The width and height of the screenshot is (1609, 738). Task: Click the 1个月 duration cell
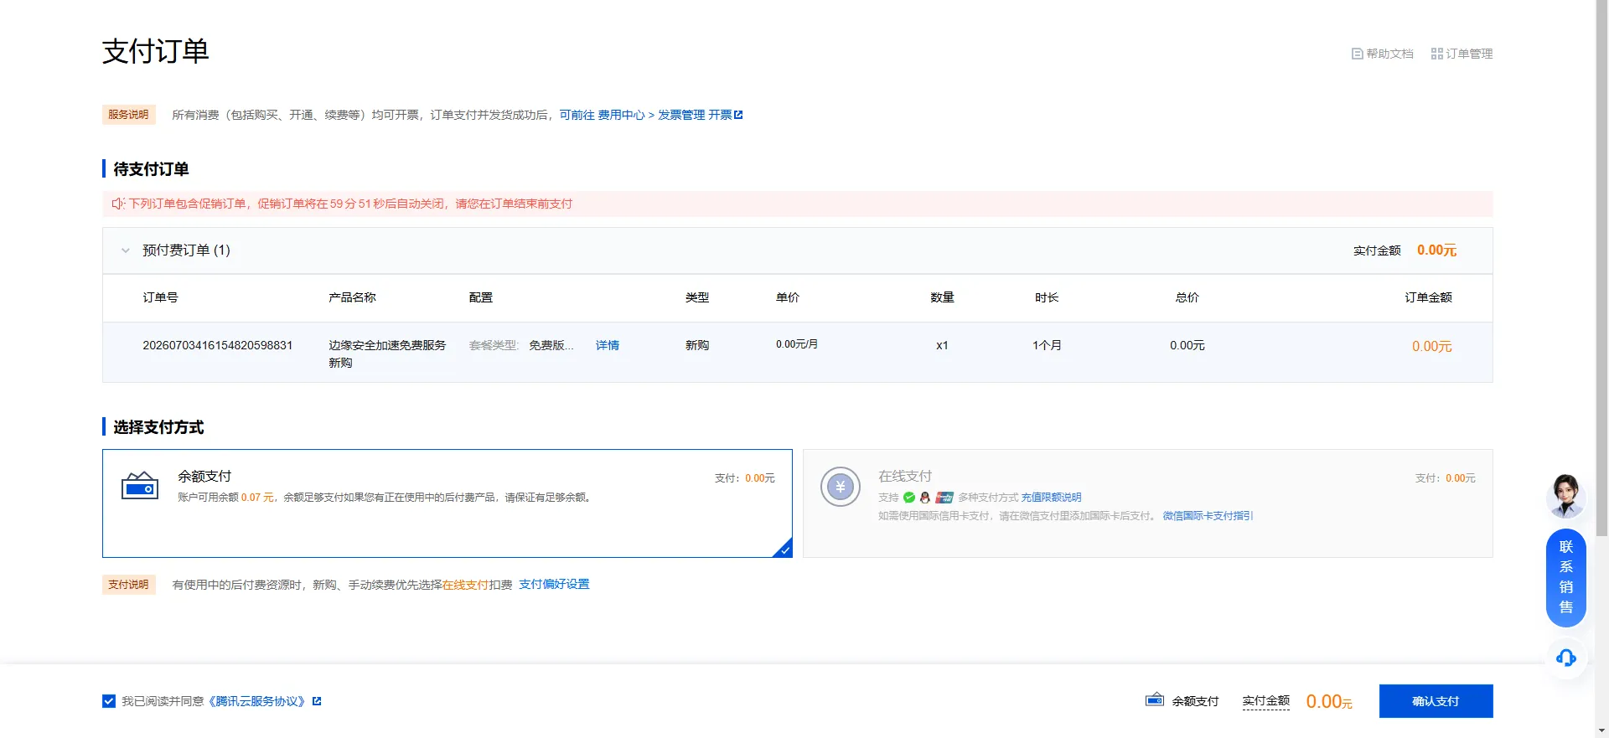(x=1047, y=345)
